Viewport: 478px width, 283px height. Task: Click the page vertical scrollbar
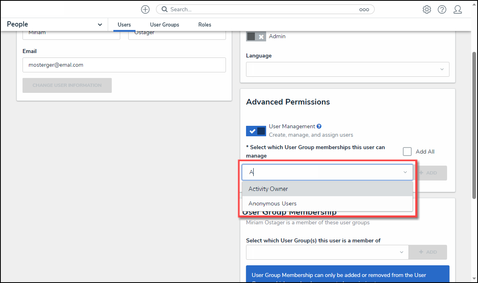(x=474, y=125)
